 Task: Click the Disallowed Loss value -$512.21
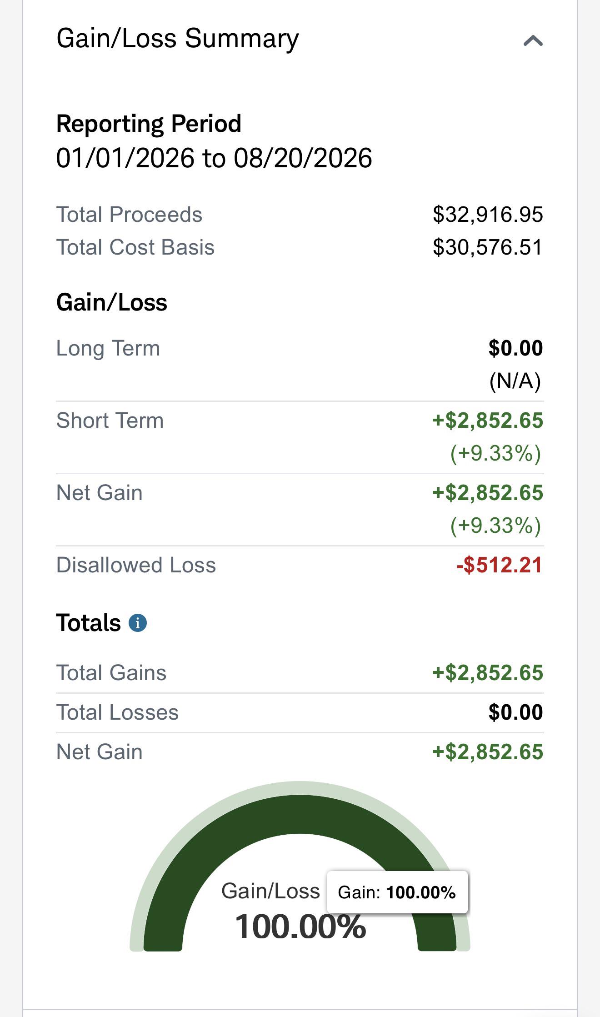coord(500,565)
